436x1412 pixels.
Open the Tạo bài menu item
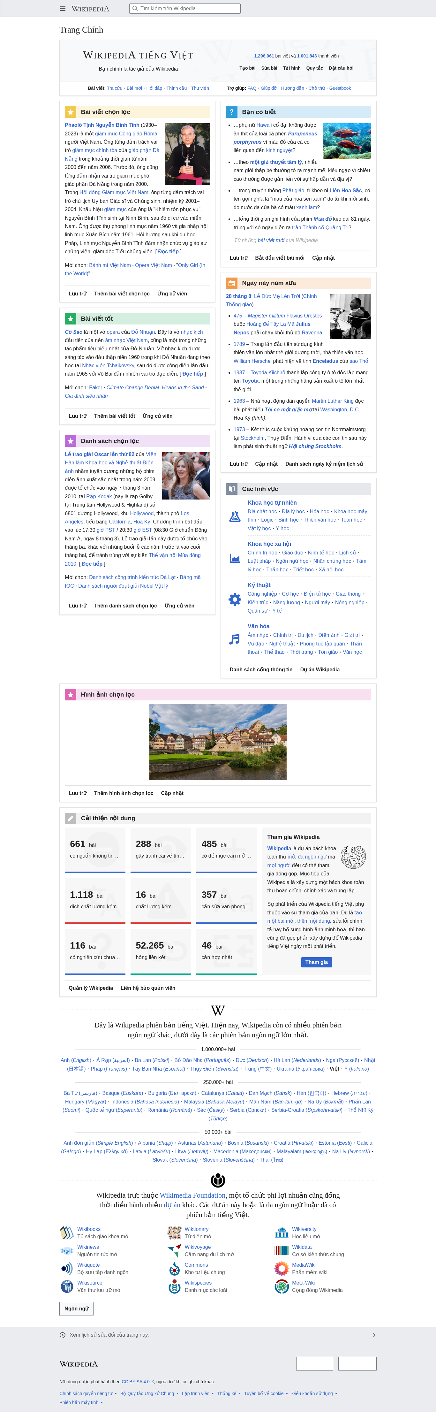[x=248, y=68]
